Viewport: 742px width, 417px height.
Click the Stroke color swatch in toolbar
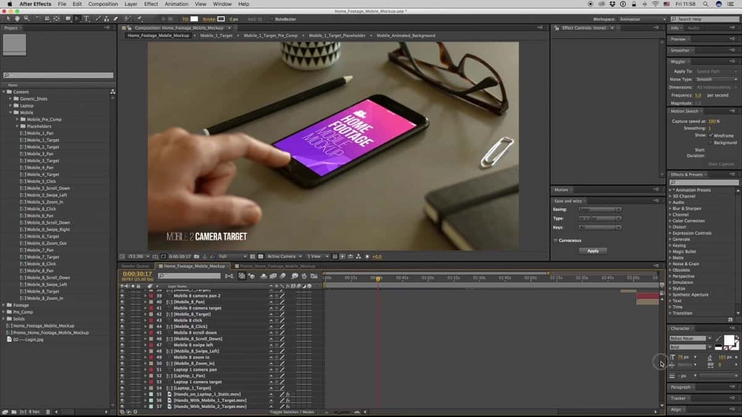coord(221,19)
